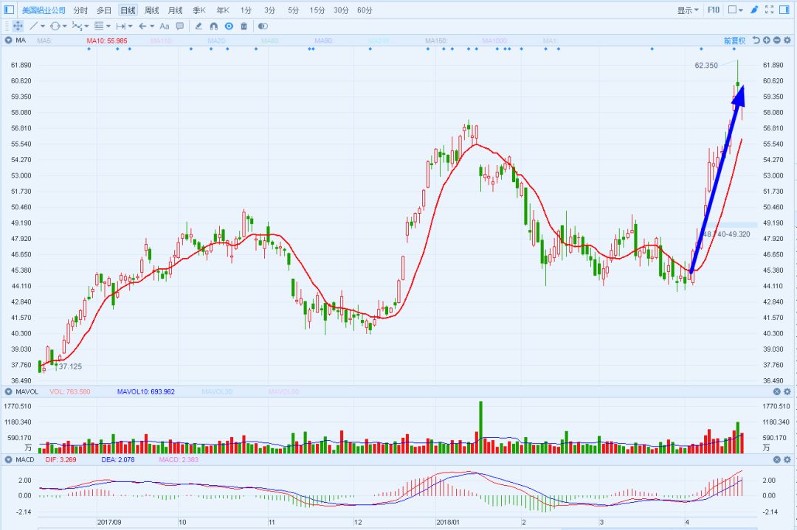Select the Aa text annotation tool
The image size is (797, 530).
click(164, 26)
